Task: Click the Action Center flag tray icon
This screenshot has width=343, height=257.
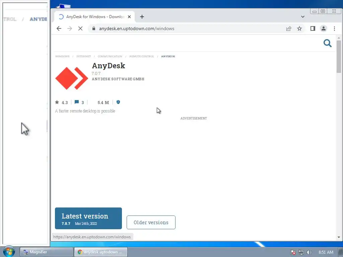Action: click(293, 252)
